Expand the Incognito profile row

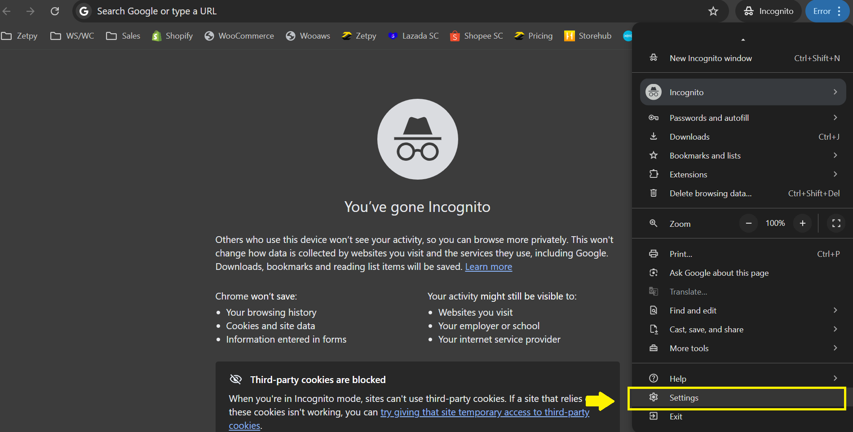pos(743,93)
